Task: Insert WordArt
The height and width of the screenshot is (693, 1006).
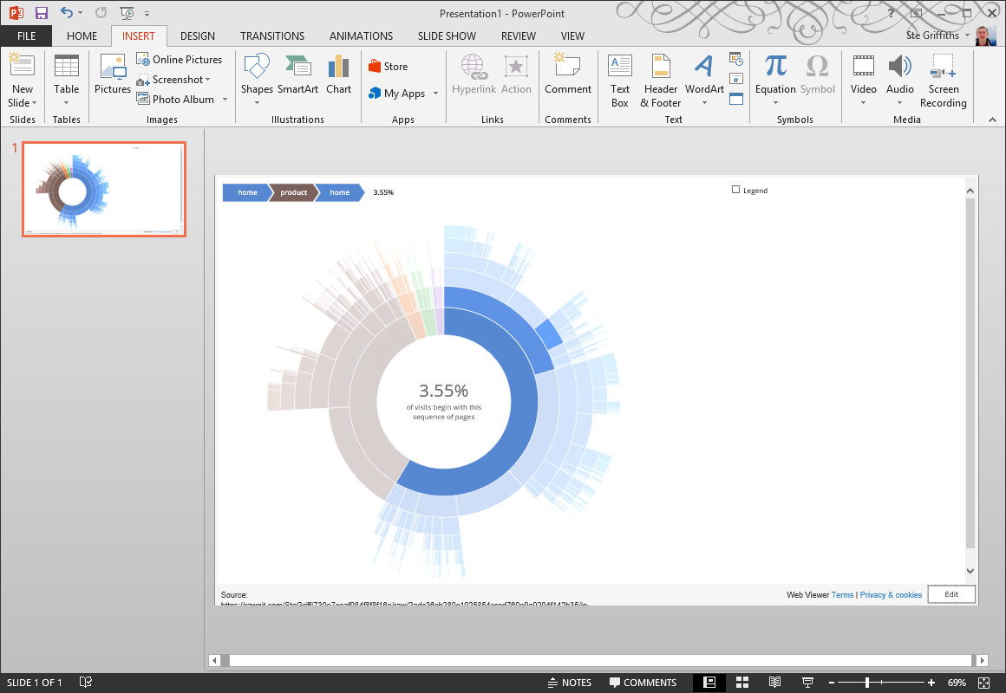Action: 703,79
